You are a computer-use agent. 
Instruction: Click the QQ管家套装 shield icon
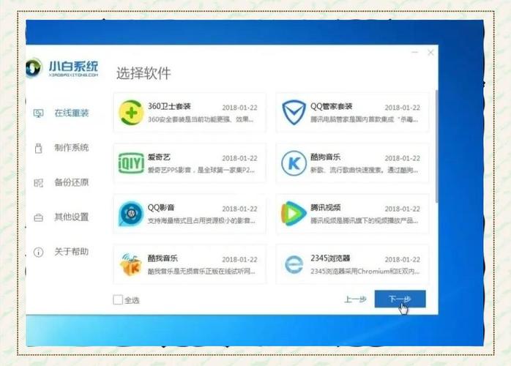[x=294, y=113]
